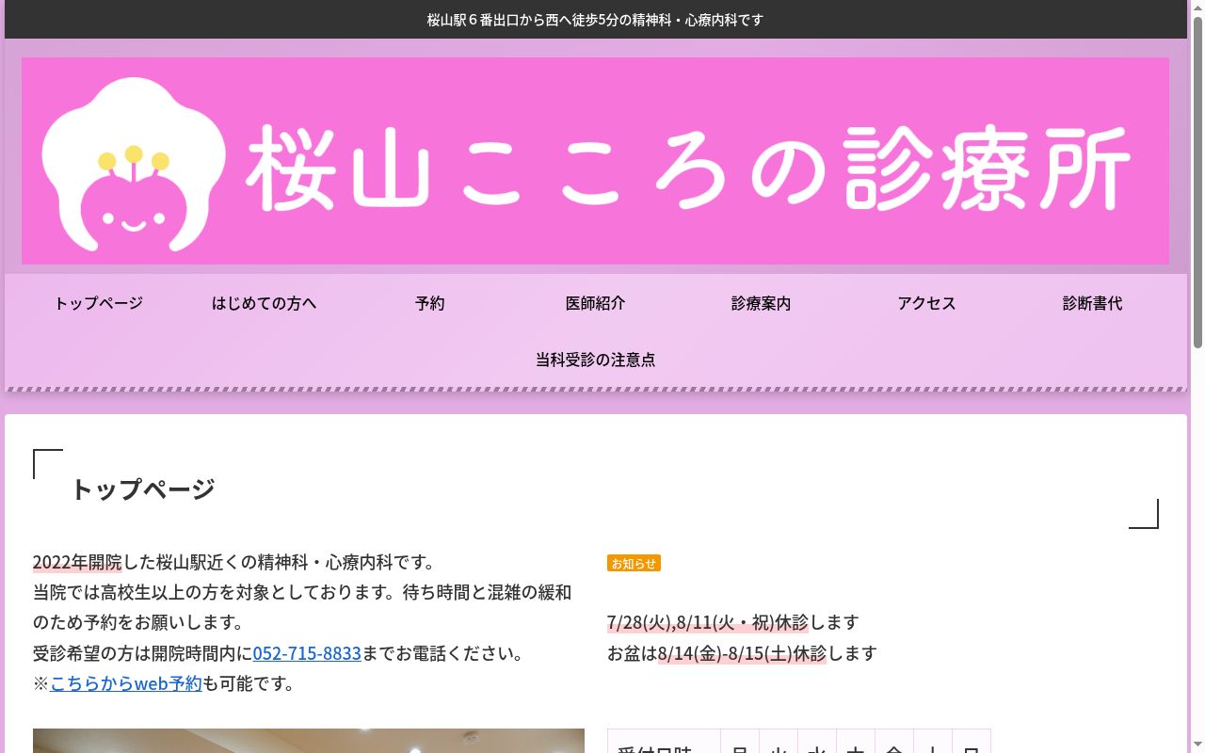Click the flower mascot logo icon

(134, 165)
